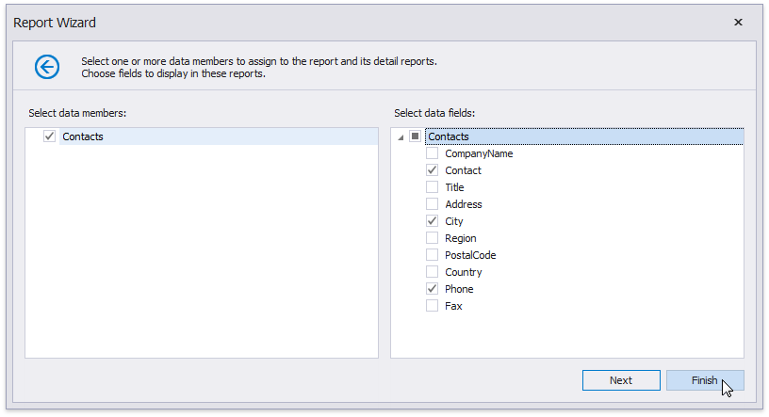Uncheck the Contacts data member checkbox

tap(50, 136)
